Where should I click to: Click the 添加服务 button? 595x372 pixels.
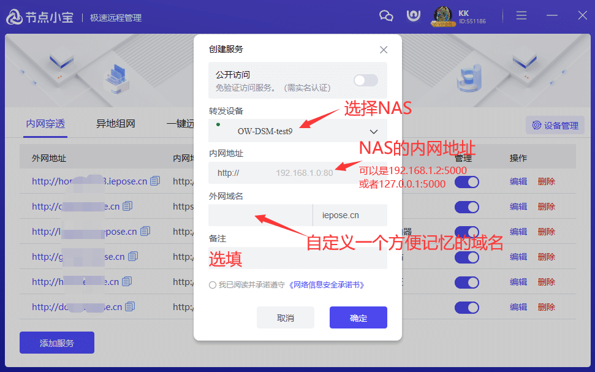[x=57, y=343]
